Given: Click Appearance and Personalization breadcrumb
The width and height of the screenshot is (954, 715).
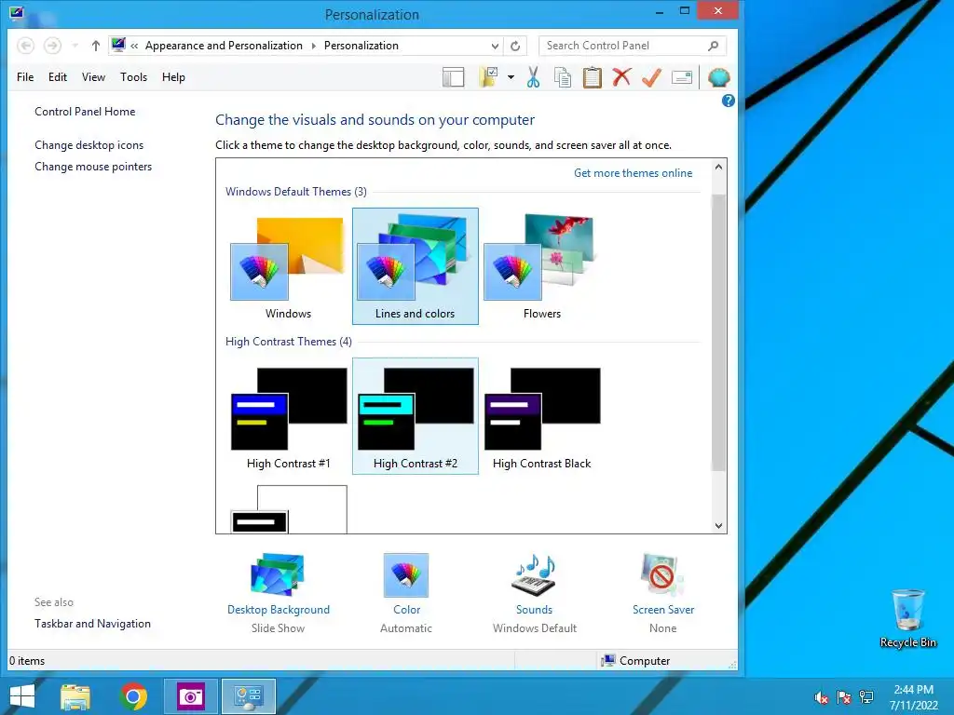Looking at the screenshot, I should 224,46.
